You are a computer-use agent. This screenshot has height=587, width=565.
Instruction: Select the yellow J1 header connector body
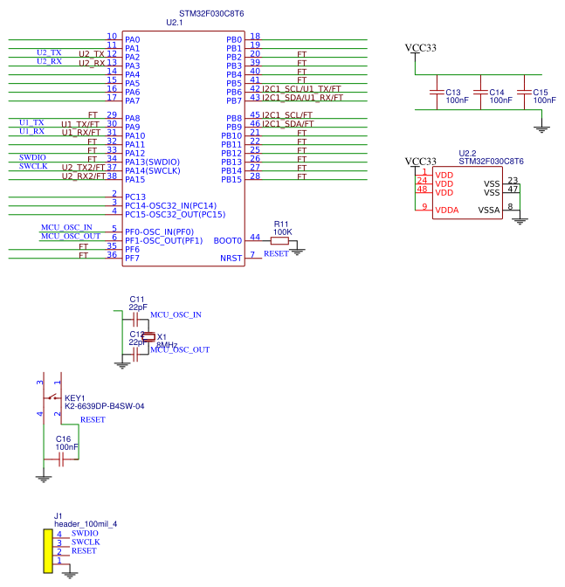48,551
